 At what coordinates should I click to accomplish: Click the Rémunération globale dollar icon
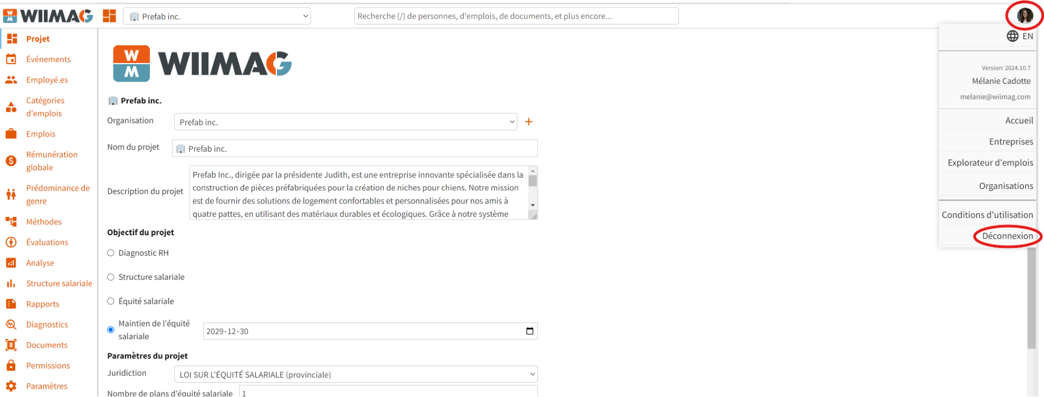pos(11,161)
